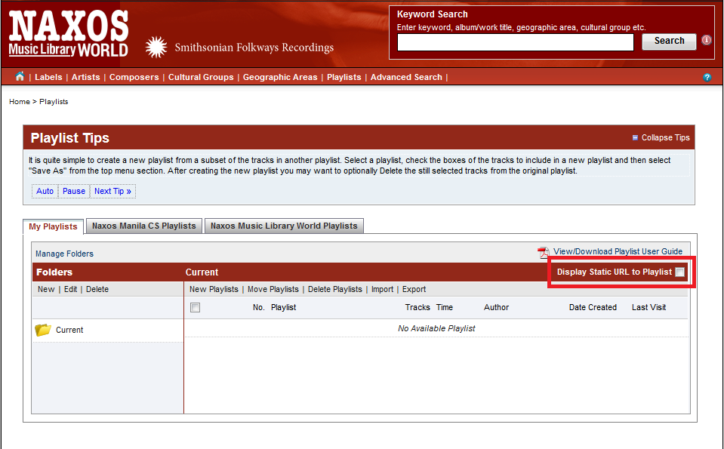Screen dimensions: 724x449
Task: Tick the select-all playlists checkbox
Action: click(196, 307)
